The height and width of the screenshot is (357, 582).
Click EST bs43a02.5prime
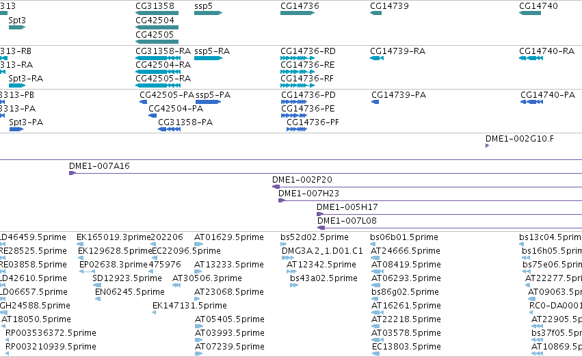point(323,279)
